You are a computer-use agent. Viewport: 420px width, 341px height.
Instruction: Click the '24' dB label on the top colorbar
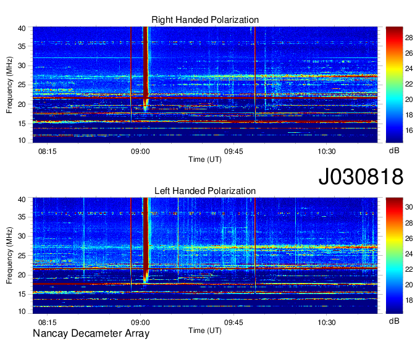409,69
